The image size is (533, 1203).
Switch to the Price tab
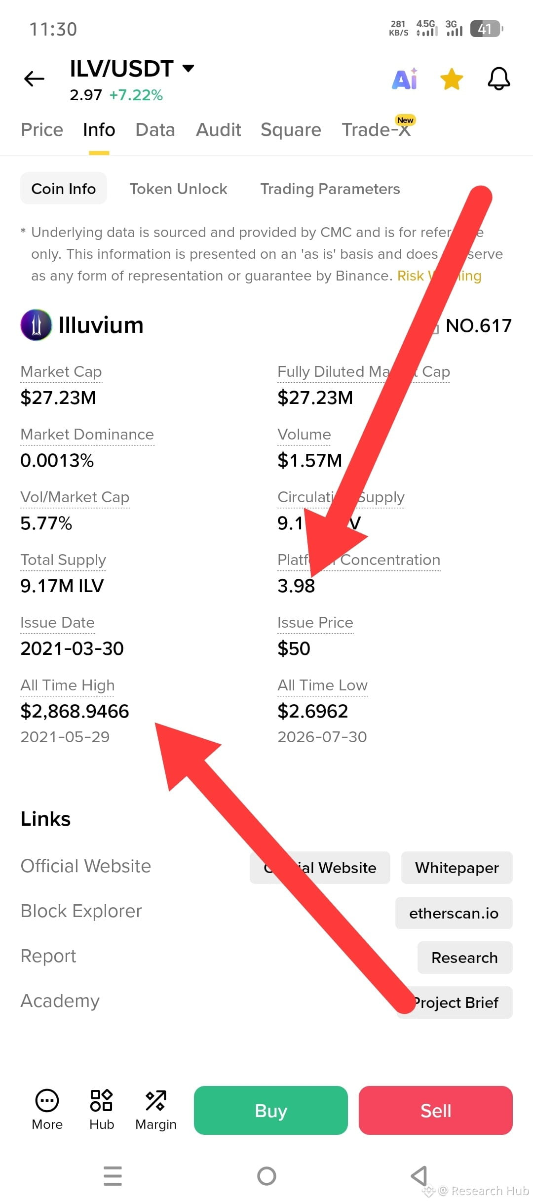42,130
